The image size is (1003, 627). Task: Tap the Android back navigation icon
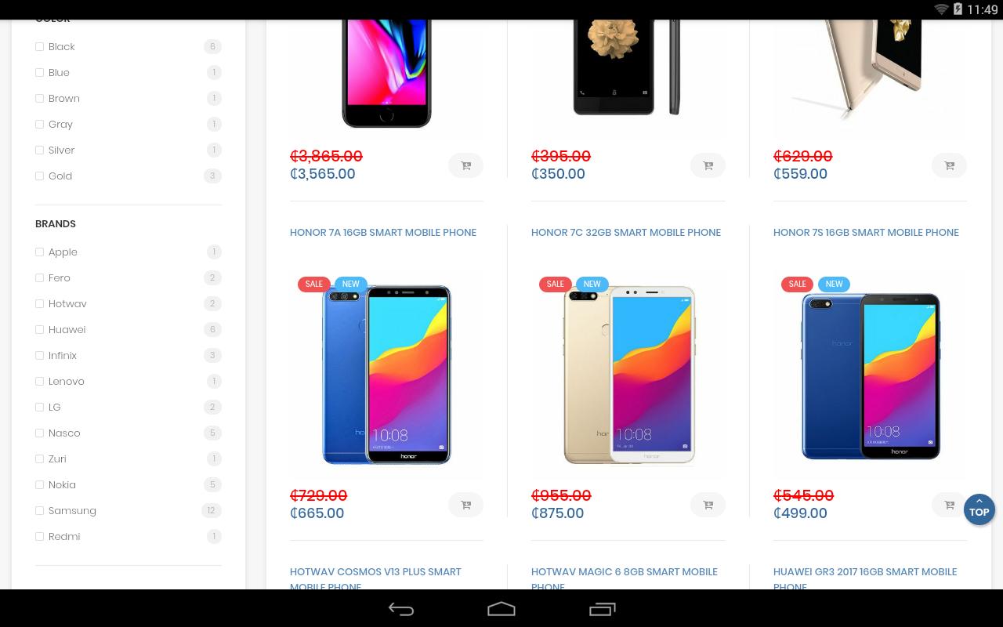401,609
